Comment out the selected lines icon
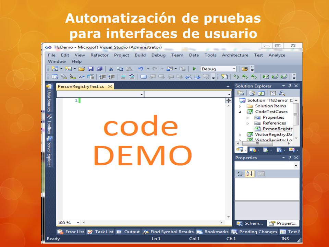Image resolution: width=329 pixels, height=247 pixels. click(123, 77)
